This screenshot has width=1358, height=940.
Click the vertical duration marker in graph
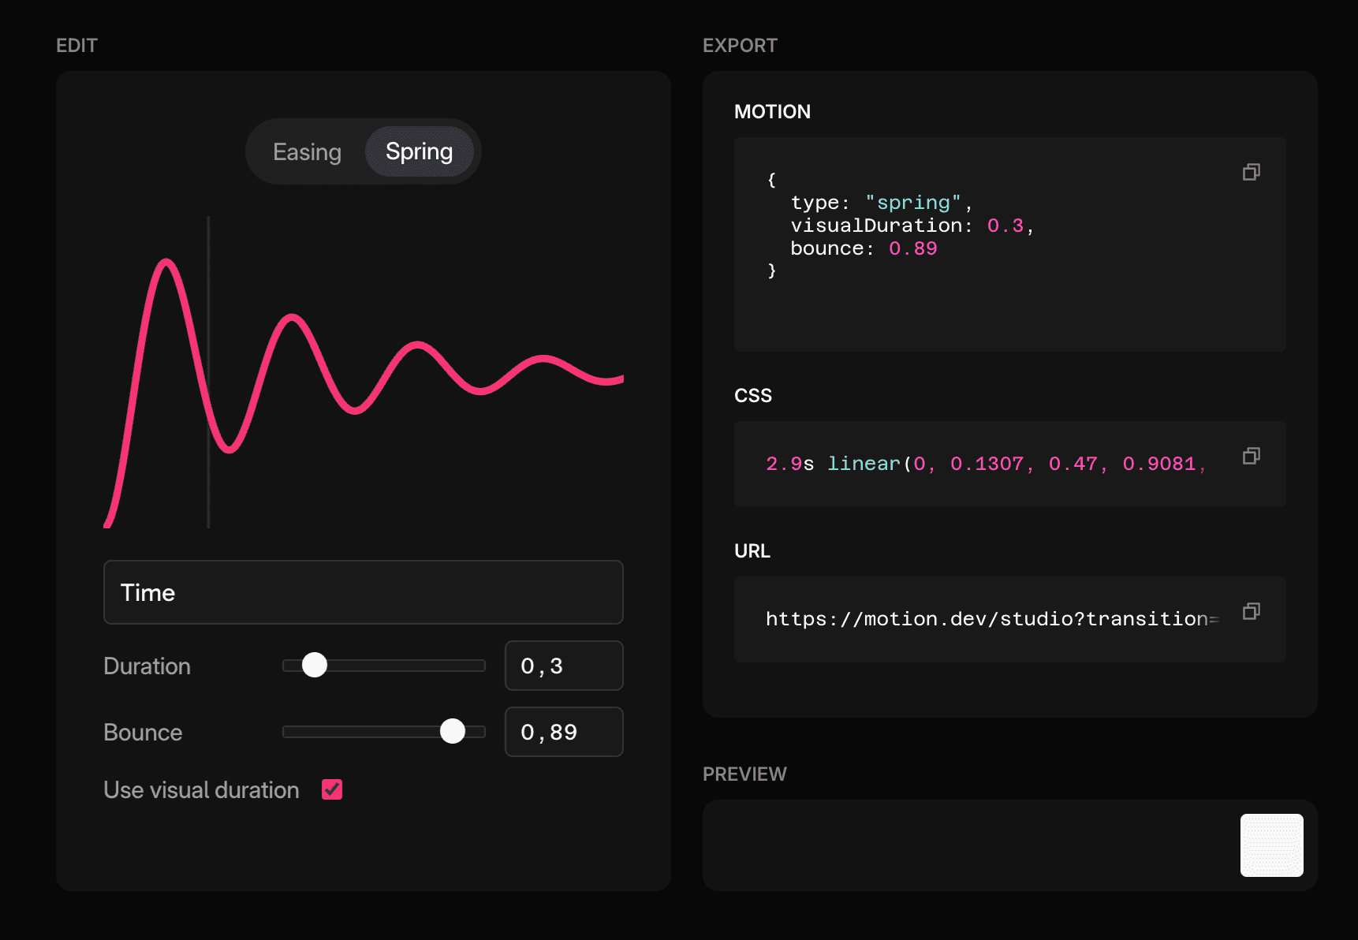point(208,489)
